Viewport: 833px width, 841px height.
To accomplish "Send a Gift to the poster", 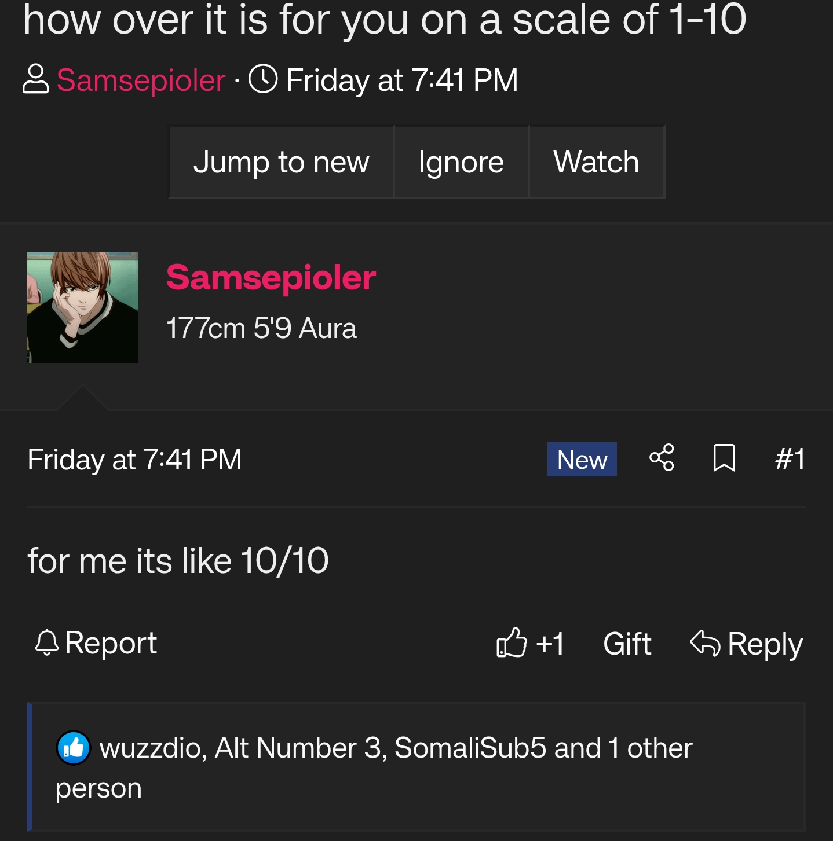I will (626, 642).
